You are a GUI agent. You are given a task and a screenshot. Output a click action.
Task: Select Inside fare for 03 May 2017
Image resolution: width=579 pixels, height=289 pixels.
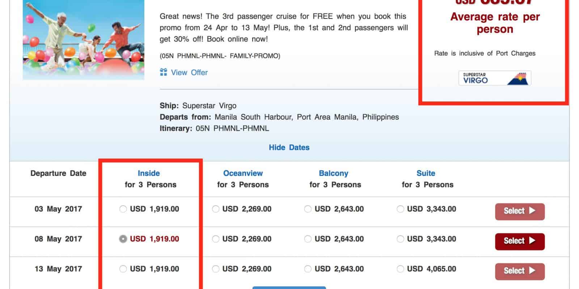123,209
